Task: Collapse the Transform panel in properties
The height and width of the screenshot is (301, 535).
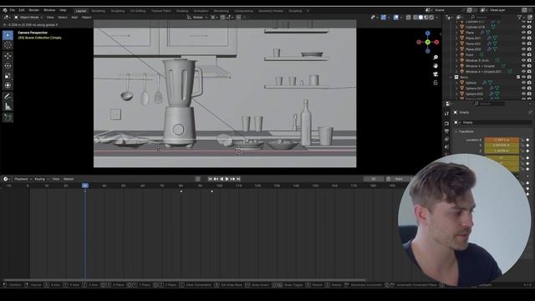Action: [x=456, y=131]
